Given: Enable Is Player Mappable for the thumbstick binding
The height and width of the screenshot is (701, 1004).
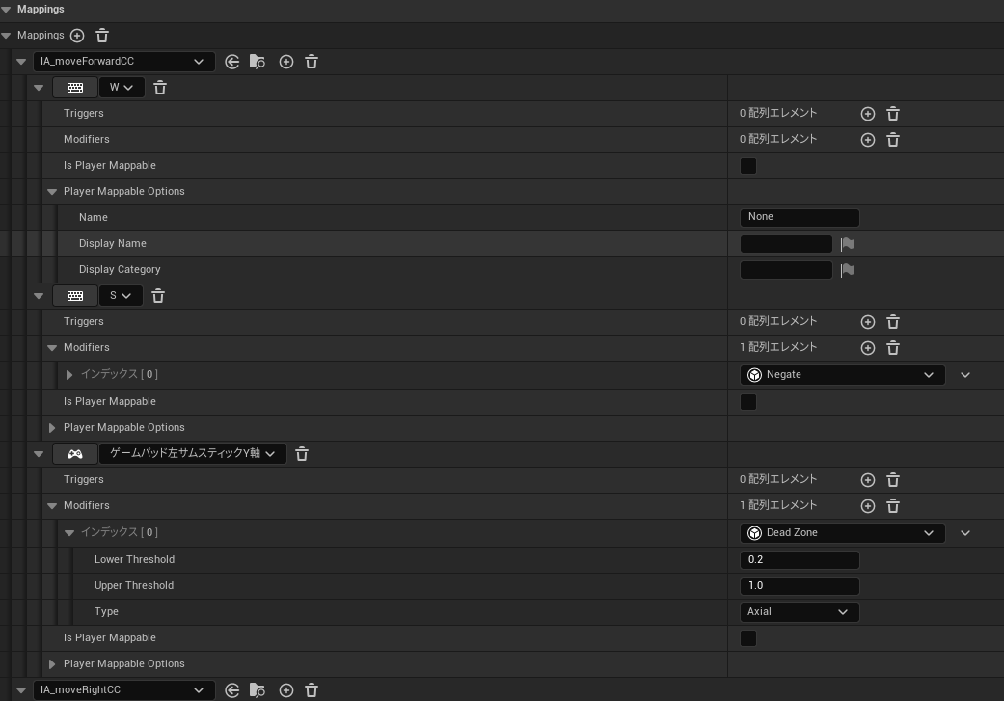Looking at the screenshot, I should pyautogui.click(x=748, y=637).
